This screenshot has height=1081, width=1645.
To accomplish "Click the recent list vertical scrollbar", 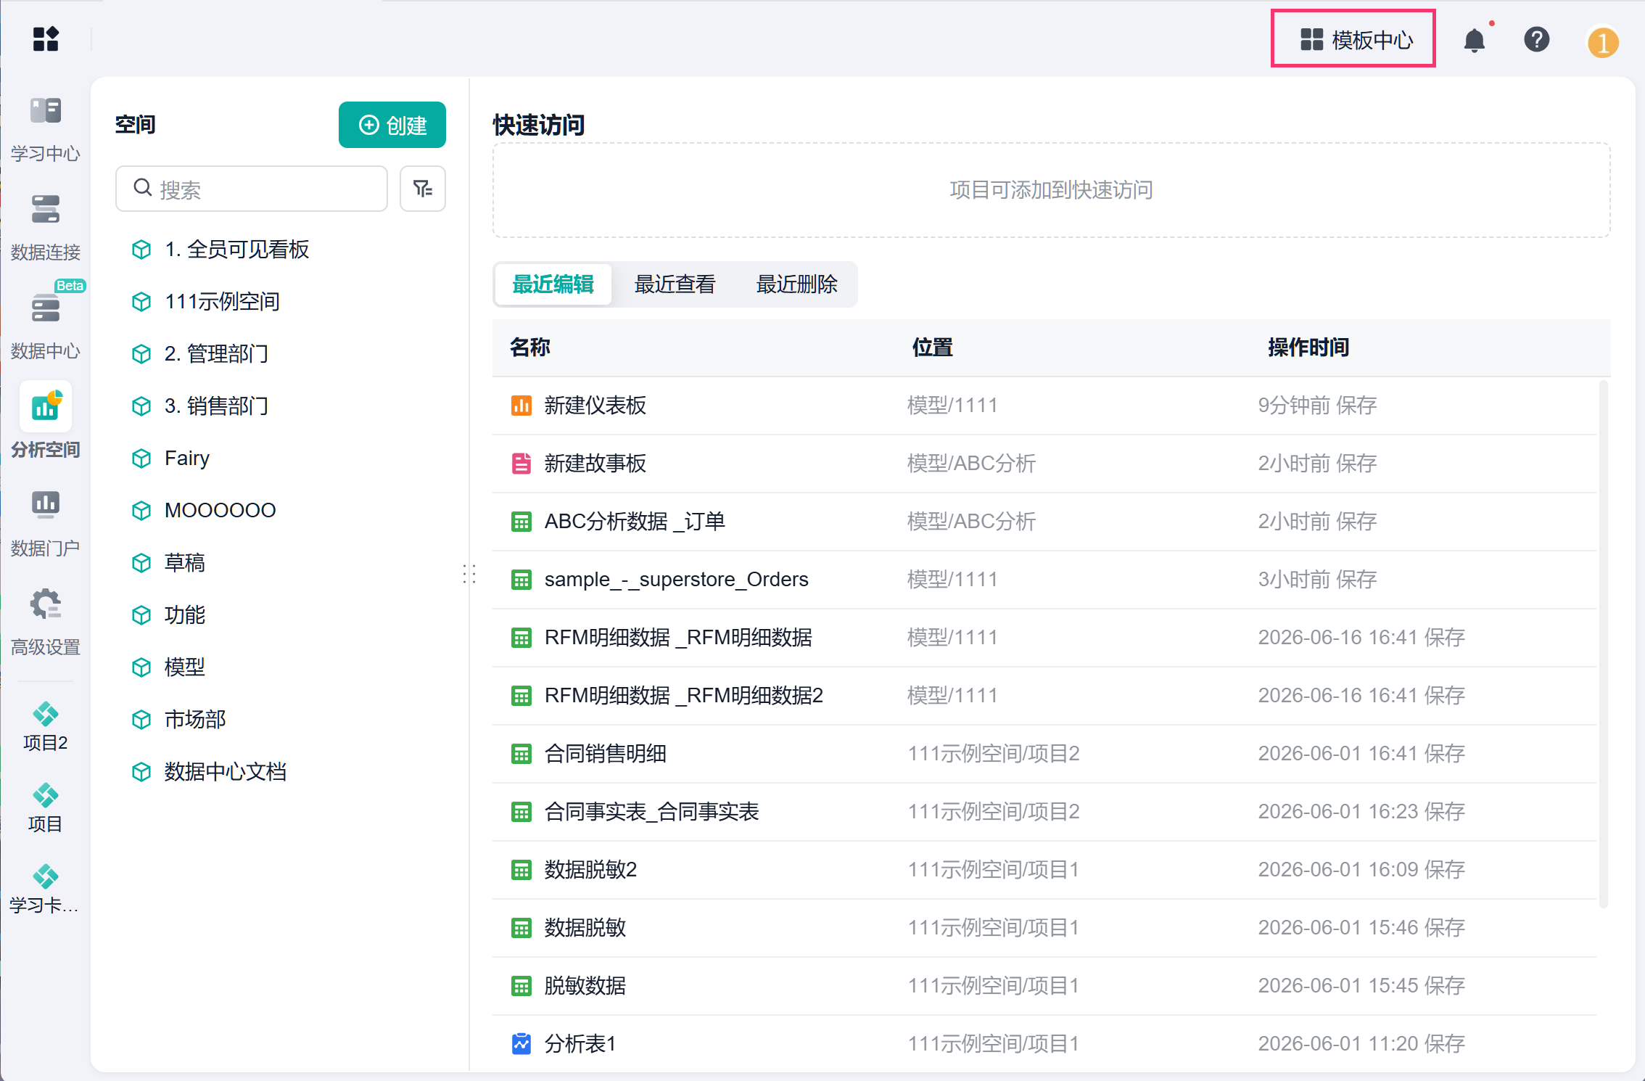I will click(x=1604, y=646).
